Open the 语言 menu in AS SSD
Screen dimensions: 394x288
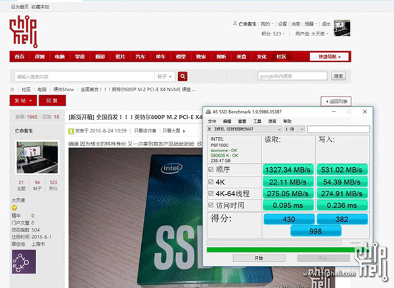click(x=272, y=121)
